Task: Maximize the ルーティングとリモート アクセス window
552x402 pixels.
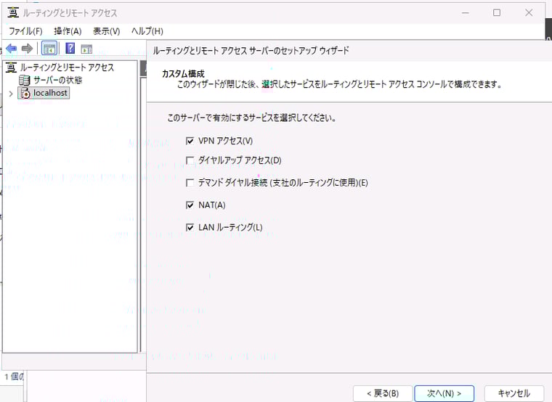Action: 497,12
